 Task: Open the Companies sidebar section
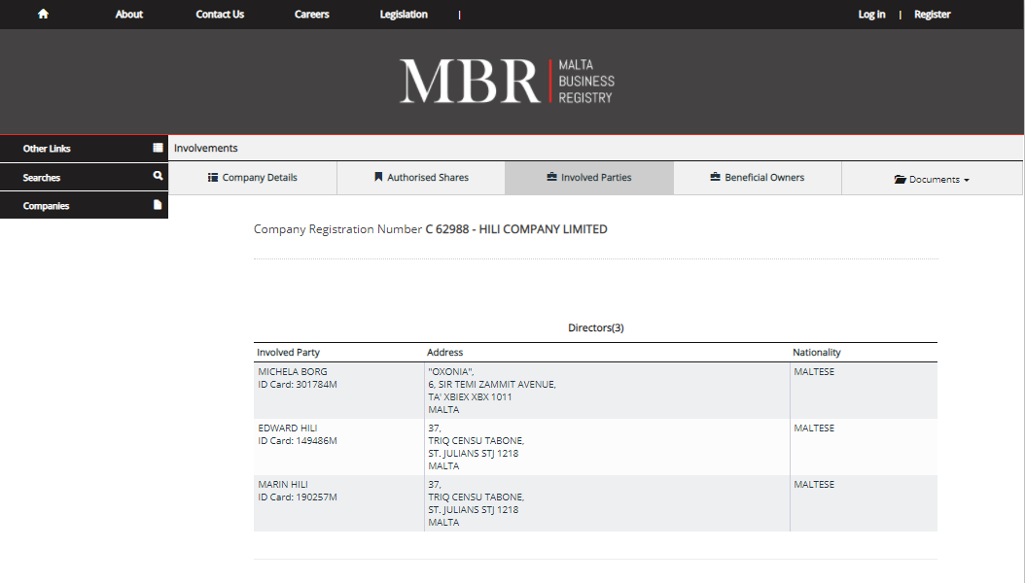click(x=46, y=206)
